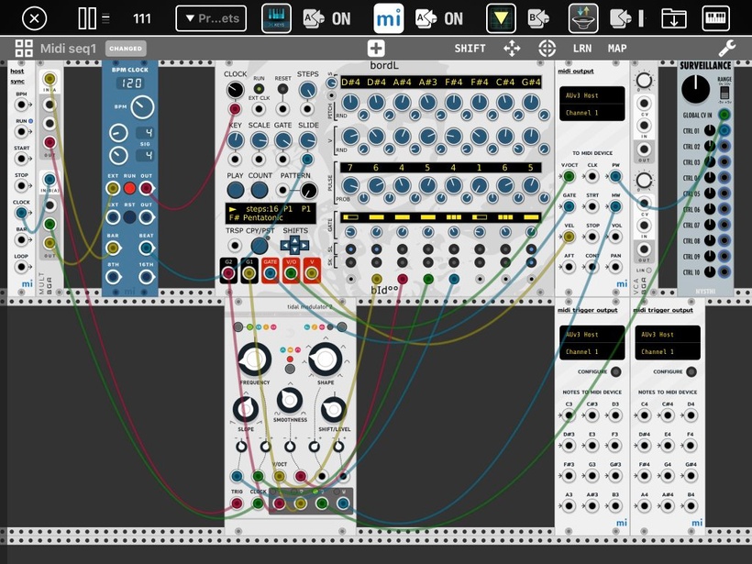Click the BPM Clock BPM knob
Viewport: 752px width, 564px height.
pos(142,107)
